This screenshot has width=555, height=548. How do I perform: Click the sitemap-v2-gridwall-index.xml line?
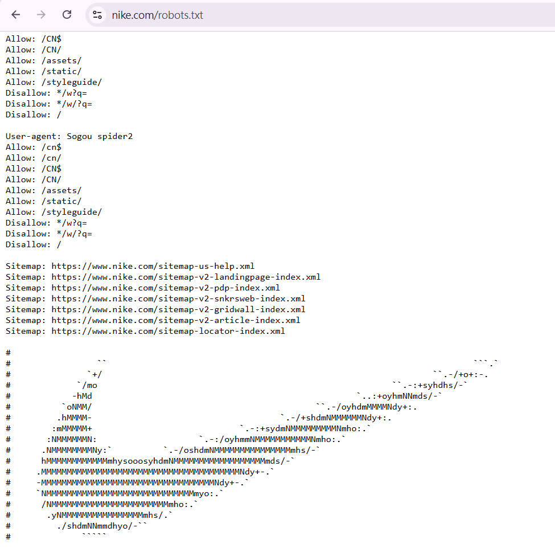pyautogui.click(x=155, y=309)
